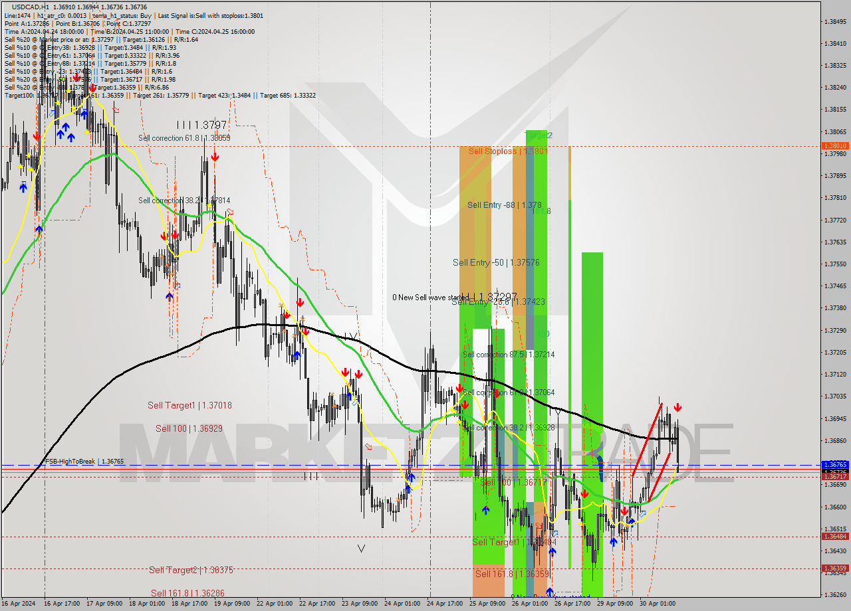
Task: Click the Sell %20 @ Market price line
Action: [x=101, y=39]
